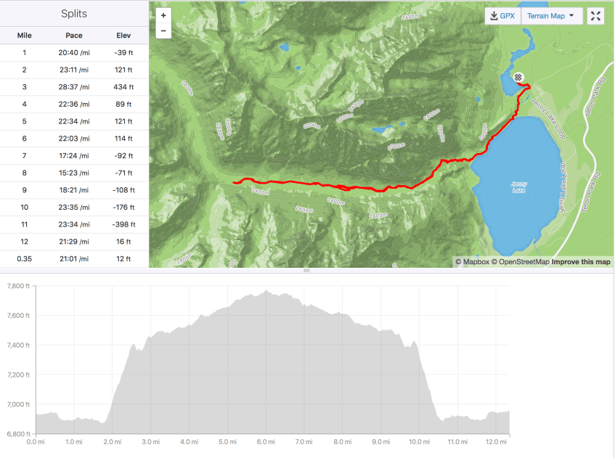Select the mile 11 split row
Image resolution: width=615 pixels, height=458 pixels.
[74, 224]
